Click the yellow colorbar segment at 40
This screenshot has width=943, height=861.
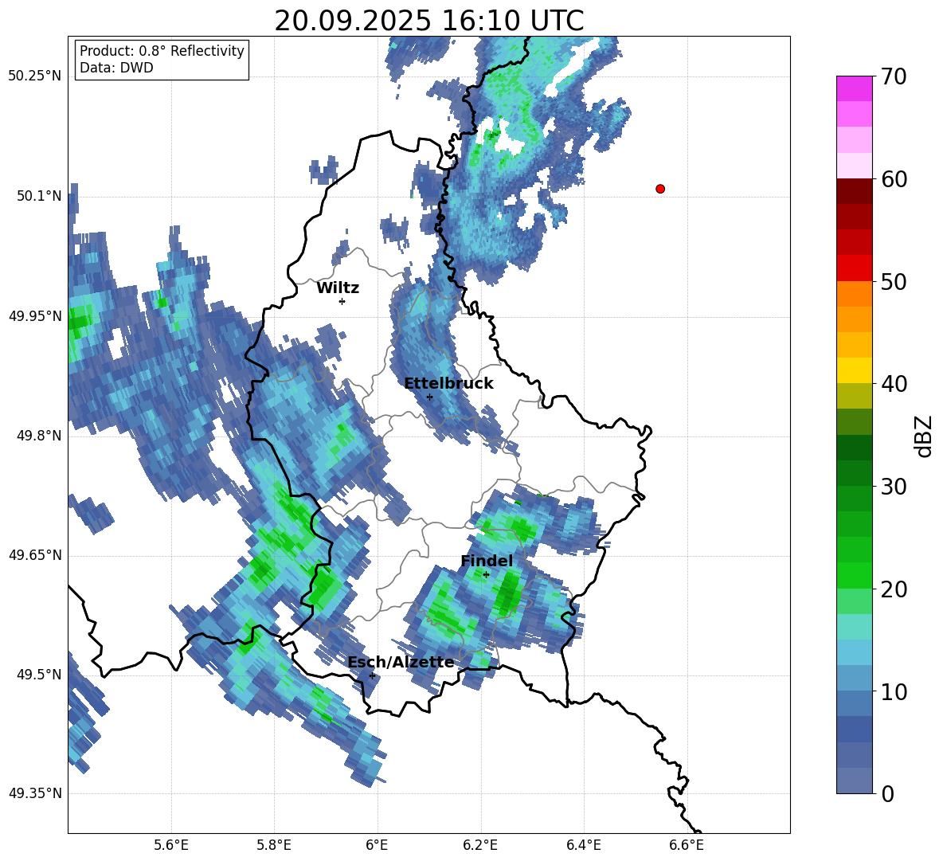(x=854, y=370)
